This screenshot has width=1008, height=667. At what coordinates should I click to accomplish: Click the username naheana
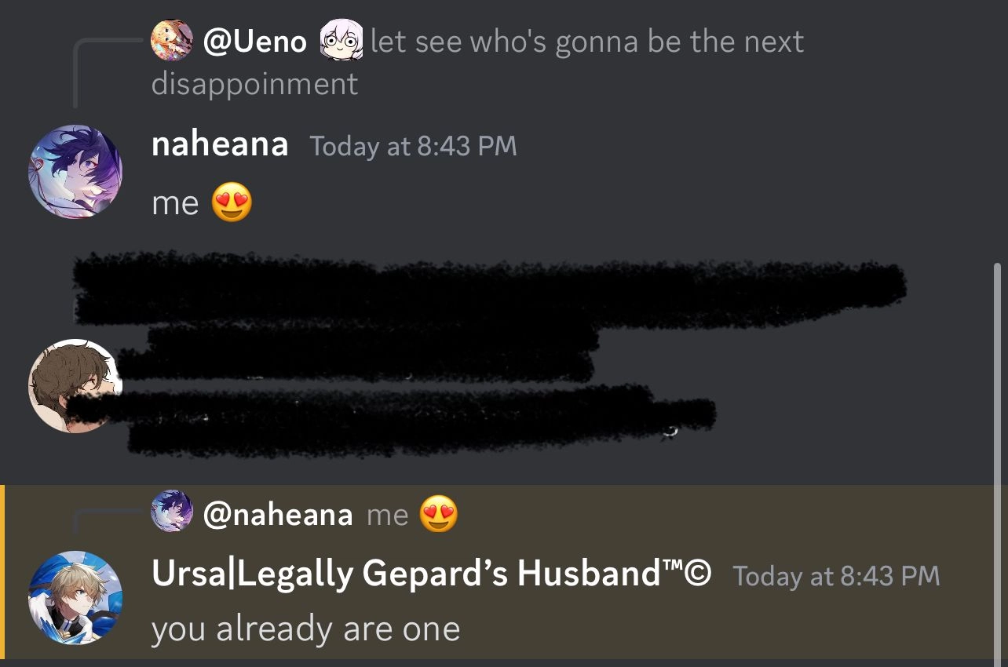pyautogui.click(x=220, y=145)
